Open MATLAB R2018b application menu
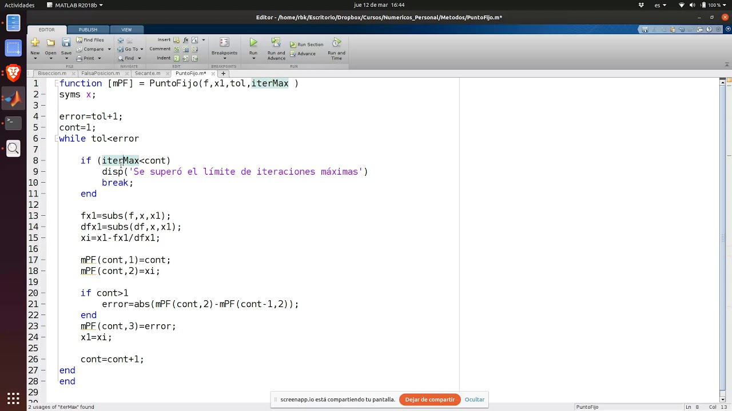732x411 pixels. [x=75, y=5]
